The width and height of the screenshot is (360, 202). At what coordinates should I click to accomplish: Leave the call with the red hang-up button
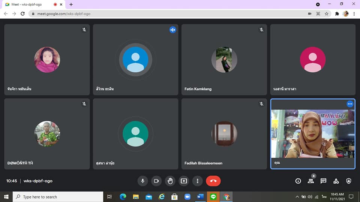click(213, 181)
